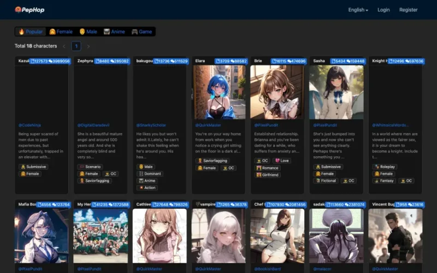Go to next page arrow
437x273 pixels.
tap(88, 46)
